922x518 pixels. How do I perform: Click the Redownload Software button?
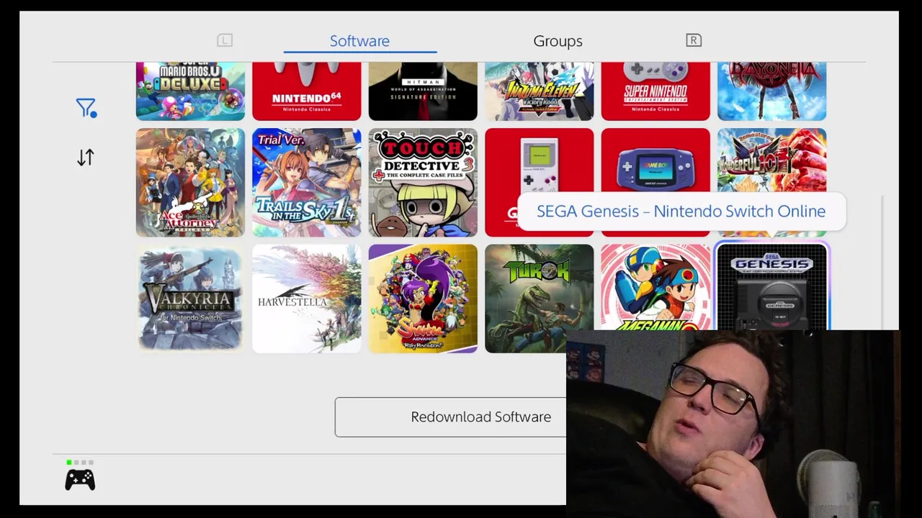coord(451,417)
